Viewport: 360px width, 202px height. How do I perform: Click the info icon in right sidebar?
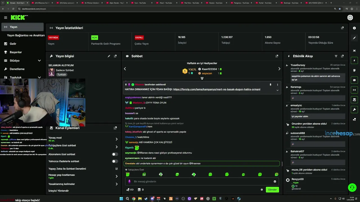coord(354,28)
